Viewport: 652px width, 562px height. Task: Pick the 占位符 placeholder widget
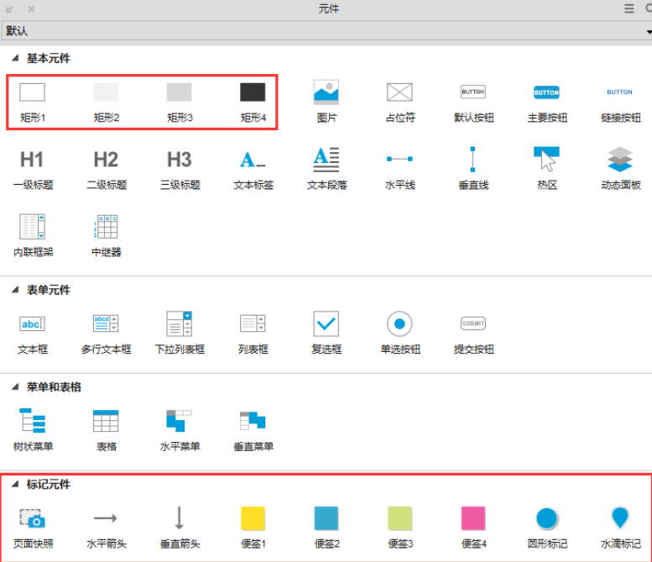click(x=400, y=102)
